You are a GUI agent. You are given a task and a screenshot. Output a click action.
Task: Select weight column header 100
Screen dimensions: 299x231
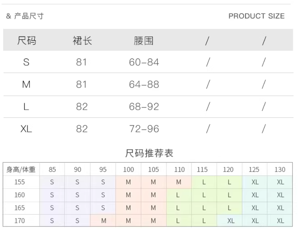click(x=128, y=169)
